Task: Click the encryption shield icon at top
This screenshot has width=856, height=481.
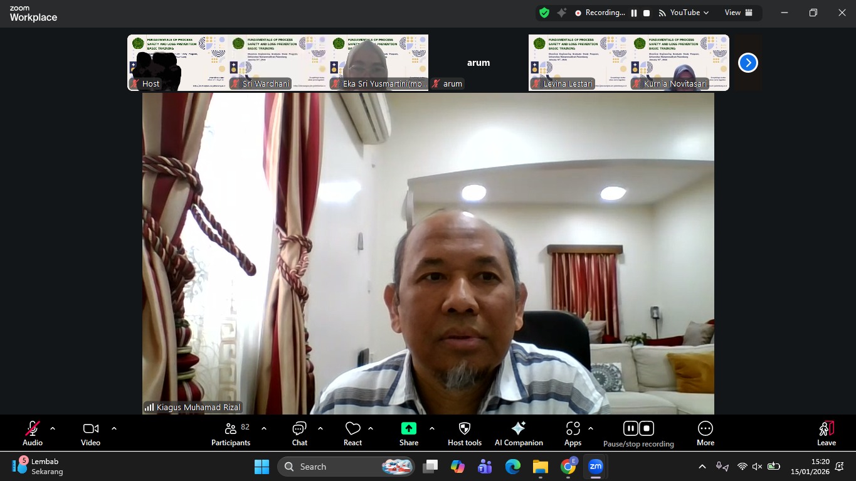Action: [544, 13]
